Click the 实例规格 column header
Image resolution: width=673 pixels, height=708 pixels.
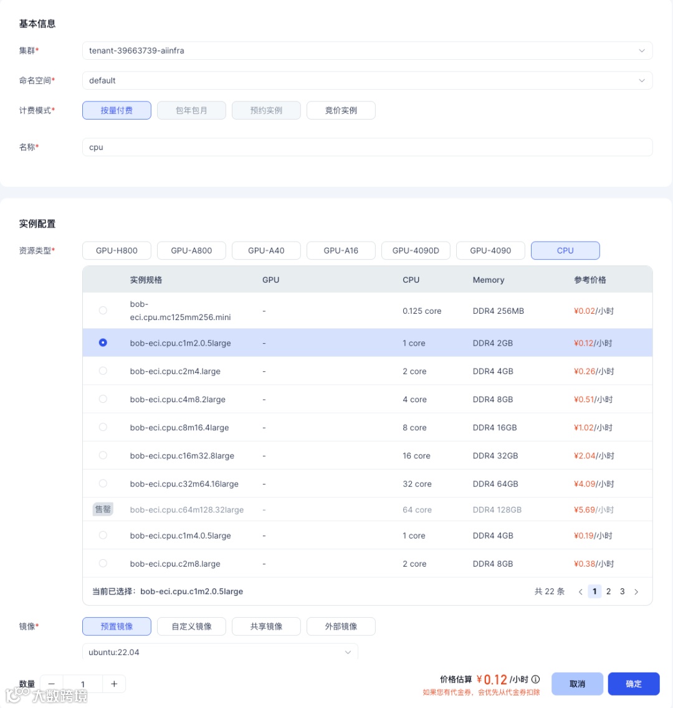[x=146, y=280]
